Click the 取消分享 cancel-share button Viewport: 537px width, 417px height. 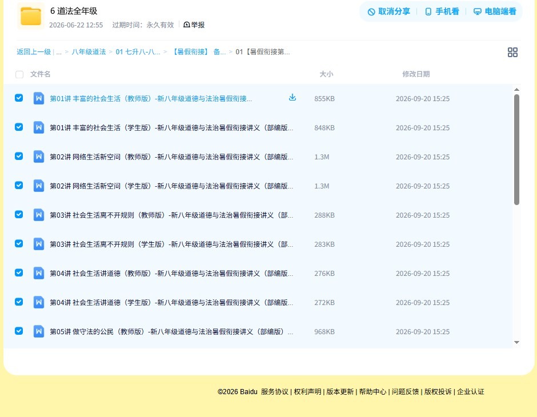388,11
